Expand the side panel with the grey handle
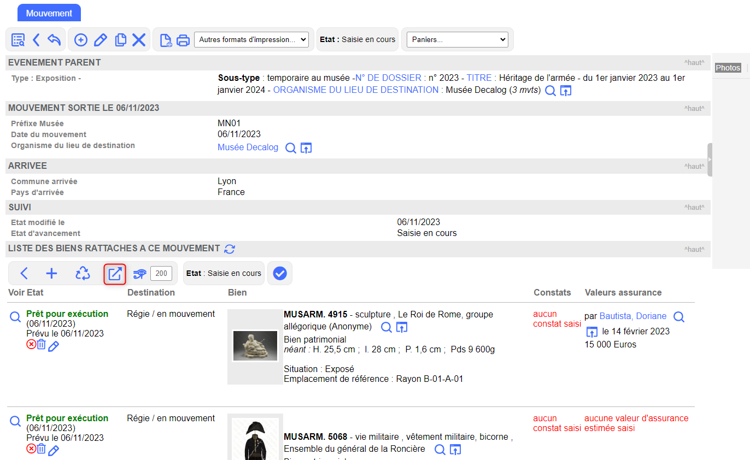 pyautogui.click(x=710, y=160)
